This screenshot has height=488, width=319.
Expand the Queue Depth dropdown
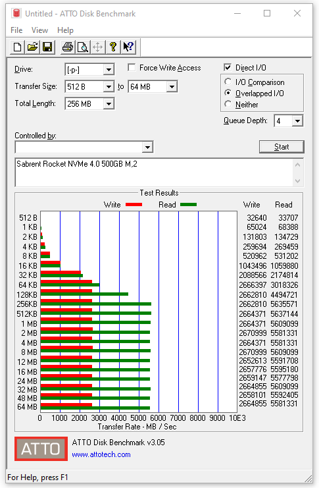coord(297,121)
